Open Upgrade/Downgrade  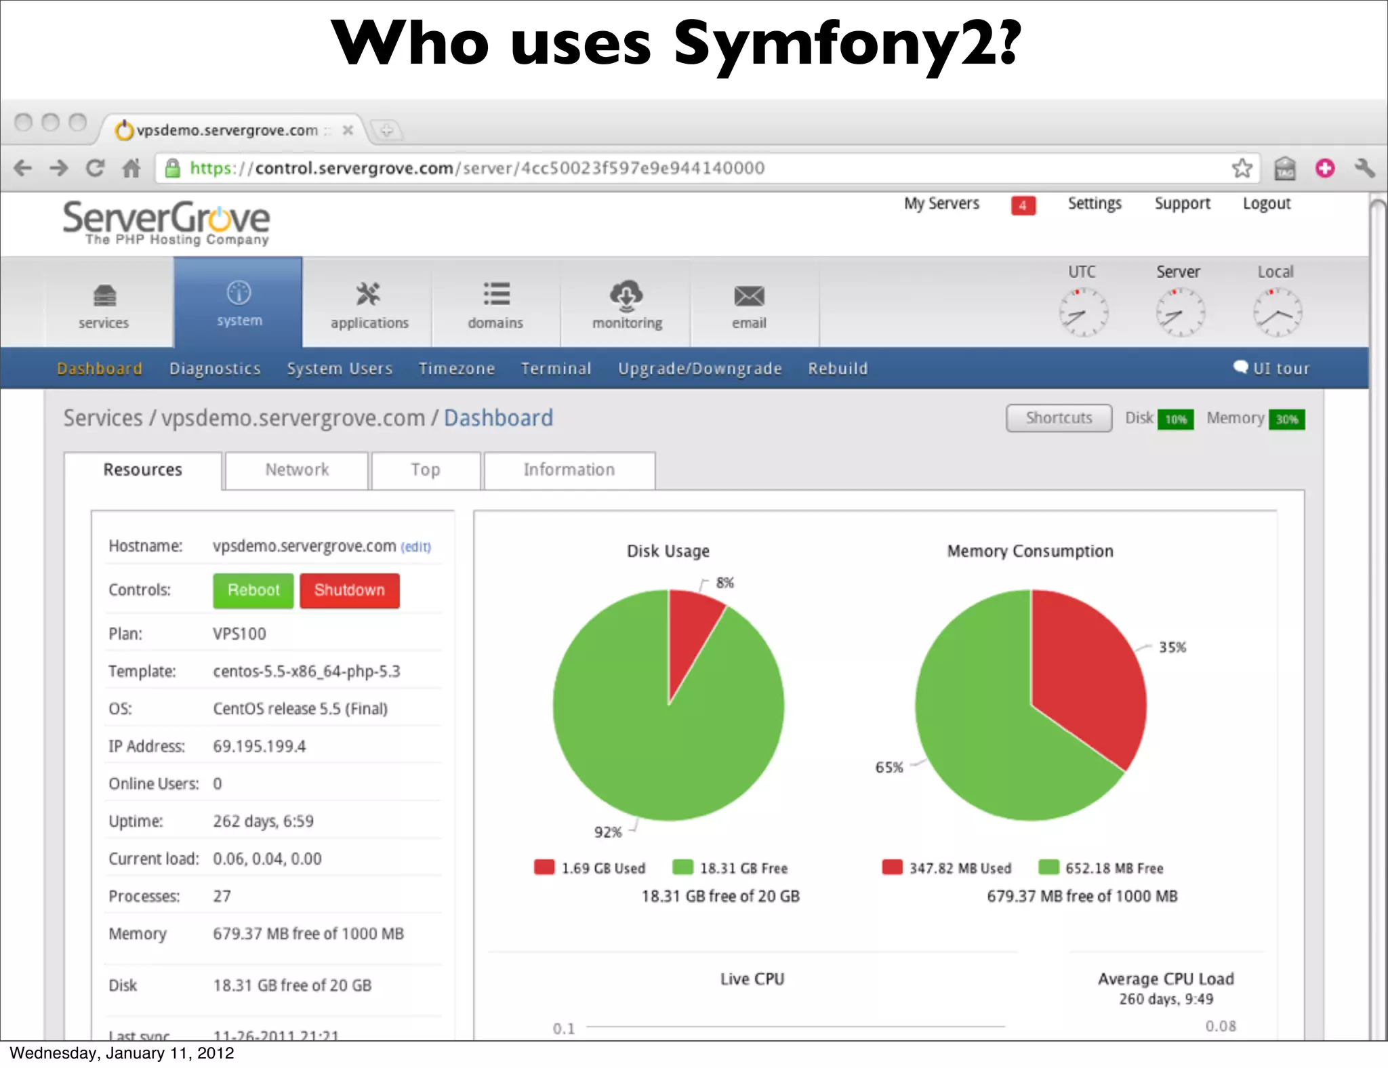pos(699,369)
